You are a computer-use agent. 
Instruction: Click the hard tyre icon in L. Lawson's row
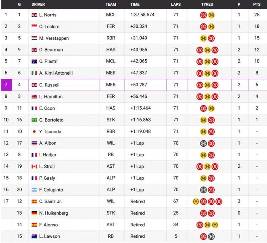click(211, 236)
